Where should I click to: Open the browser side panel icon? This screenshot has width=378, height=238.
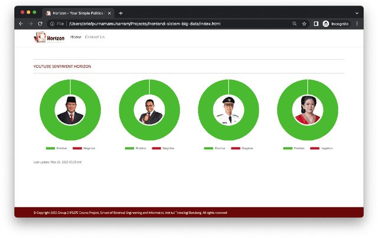[316, 24]
